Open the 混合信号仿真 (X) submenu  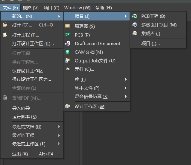point(96,97)
